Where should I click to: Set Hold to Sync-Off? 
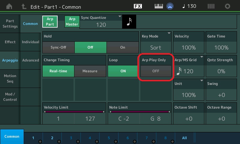coord(58,47)
